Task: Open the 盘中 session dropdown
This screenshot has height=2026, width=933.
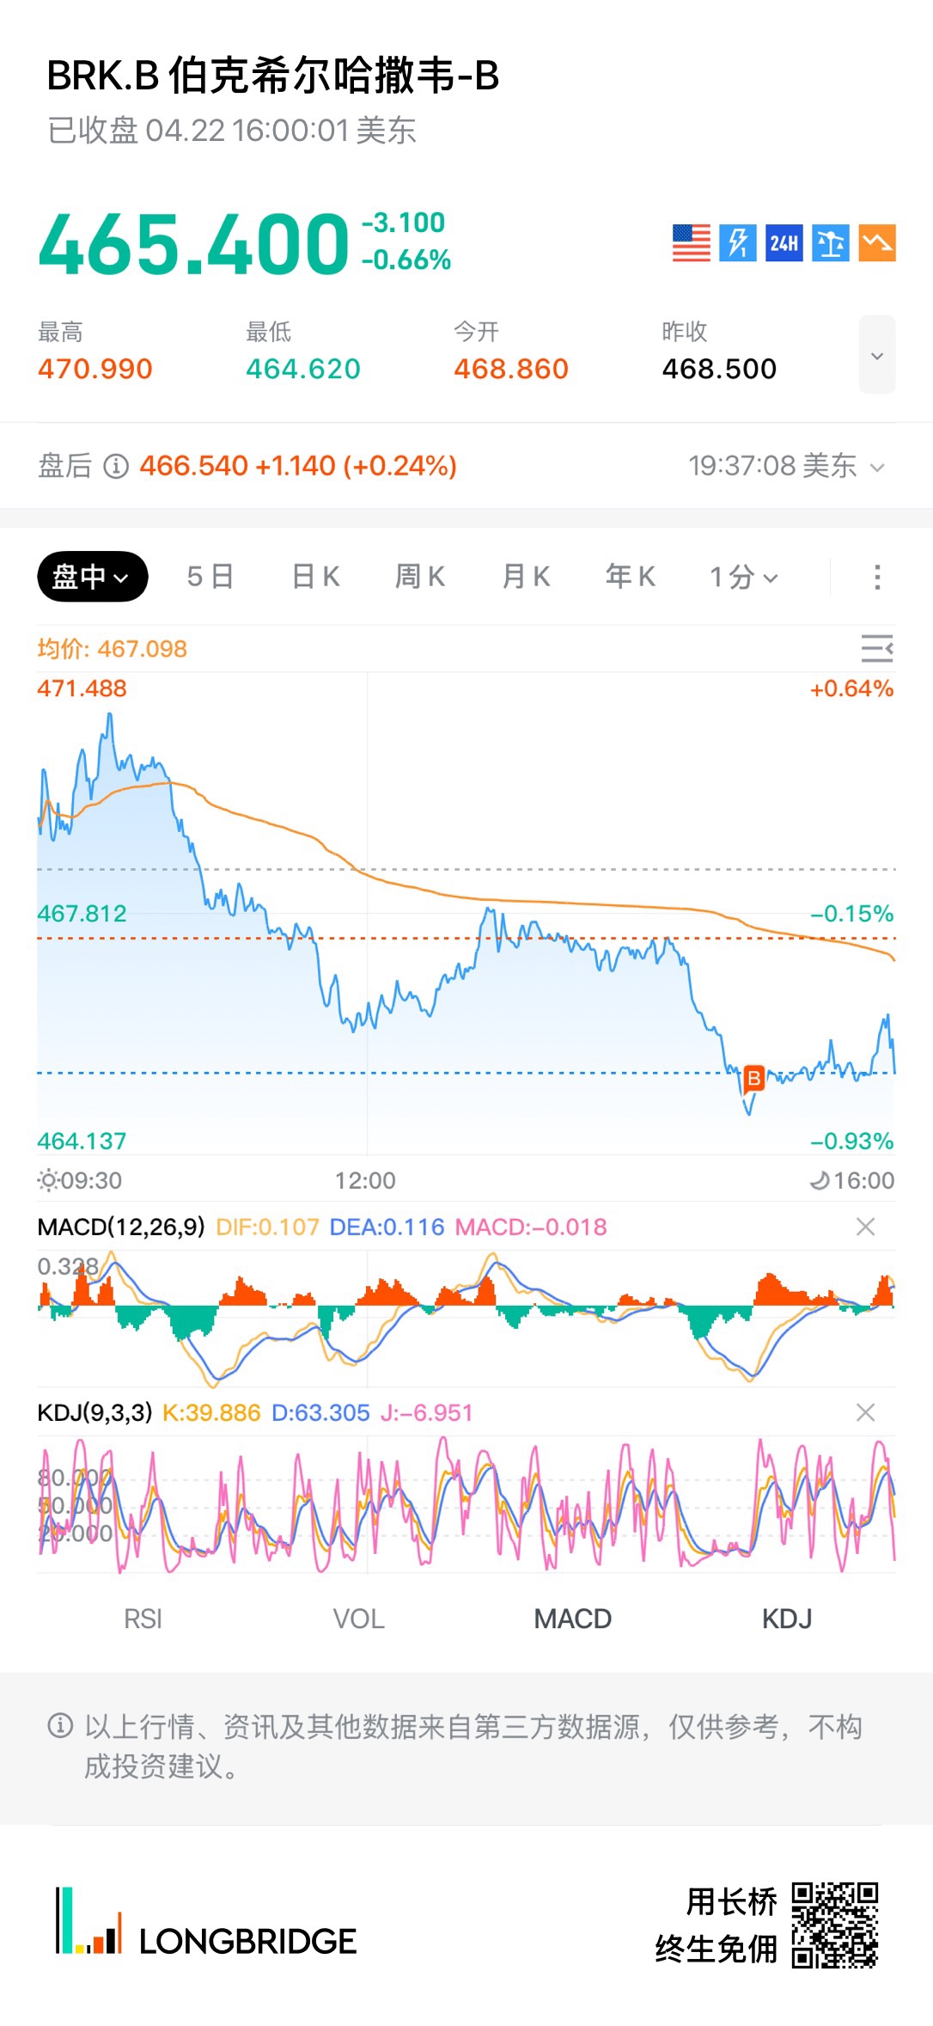Action: pos(93,577)
